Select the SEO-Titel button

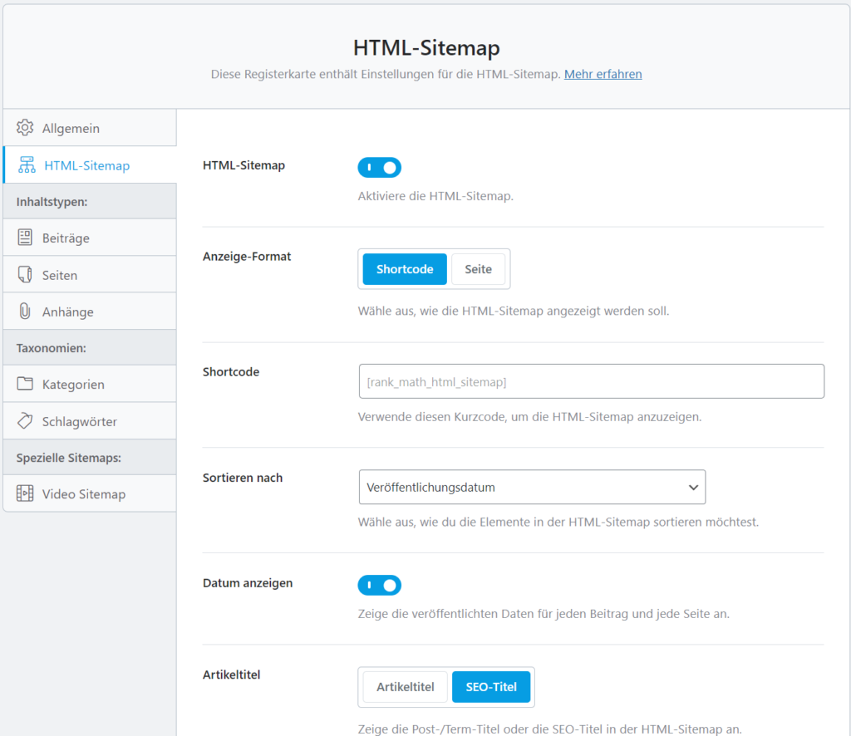coord(491,687)
